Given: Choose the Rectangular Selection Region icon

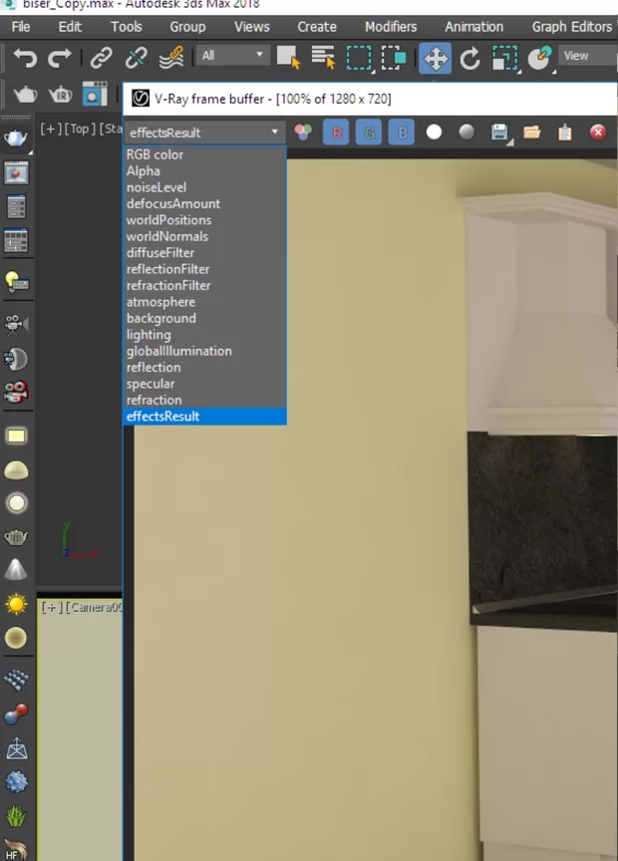Looking at the screenshot, I should click(359, 58).
